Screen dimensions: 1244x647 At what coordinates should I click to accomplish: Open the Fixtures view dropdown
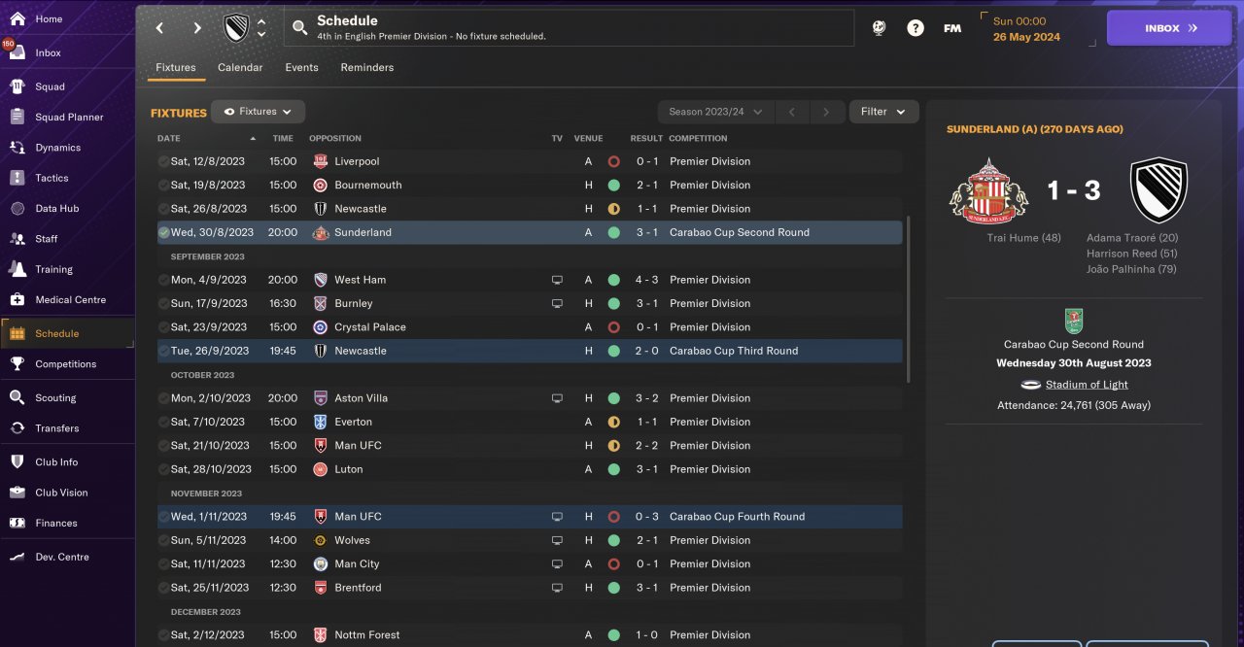(258, 112)
